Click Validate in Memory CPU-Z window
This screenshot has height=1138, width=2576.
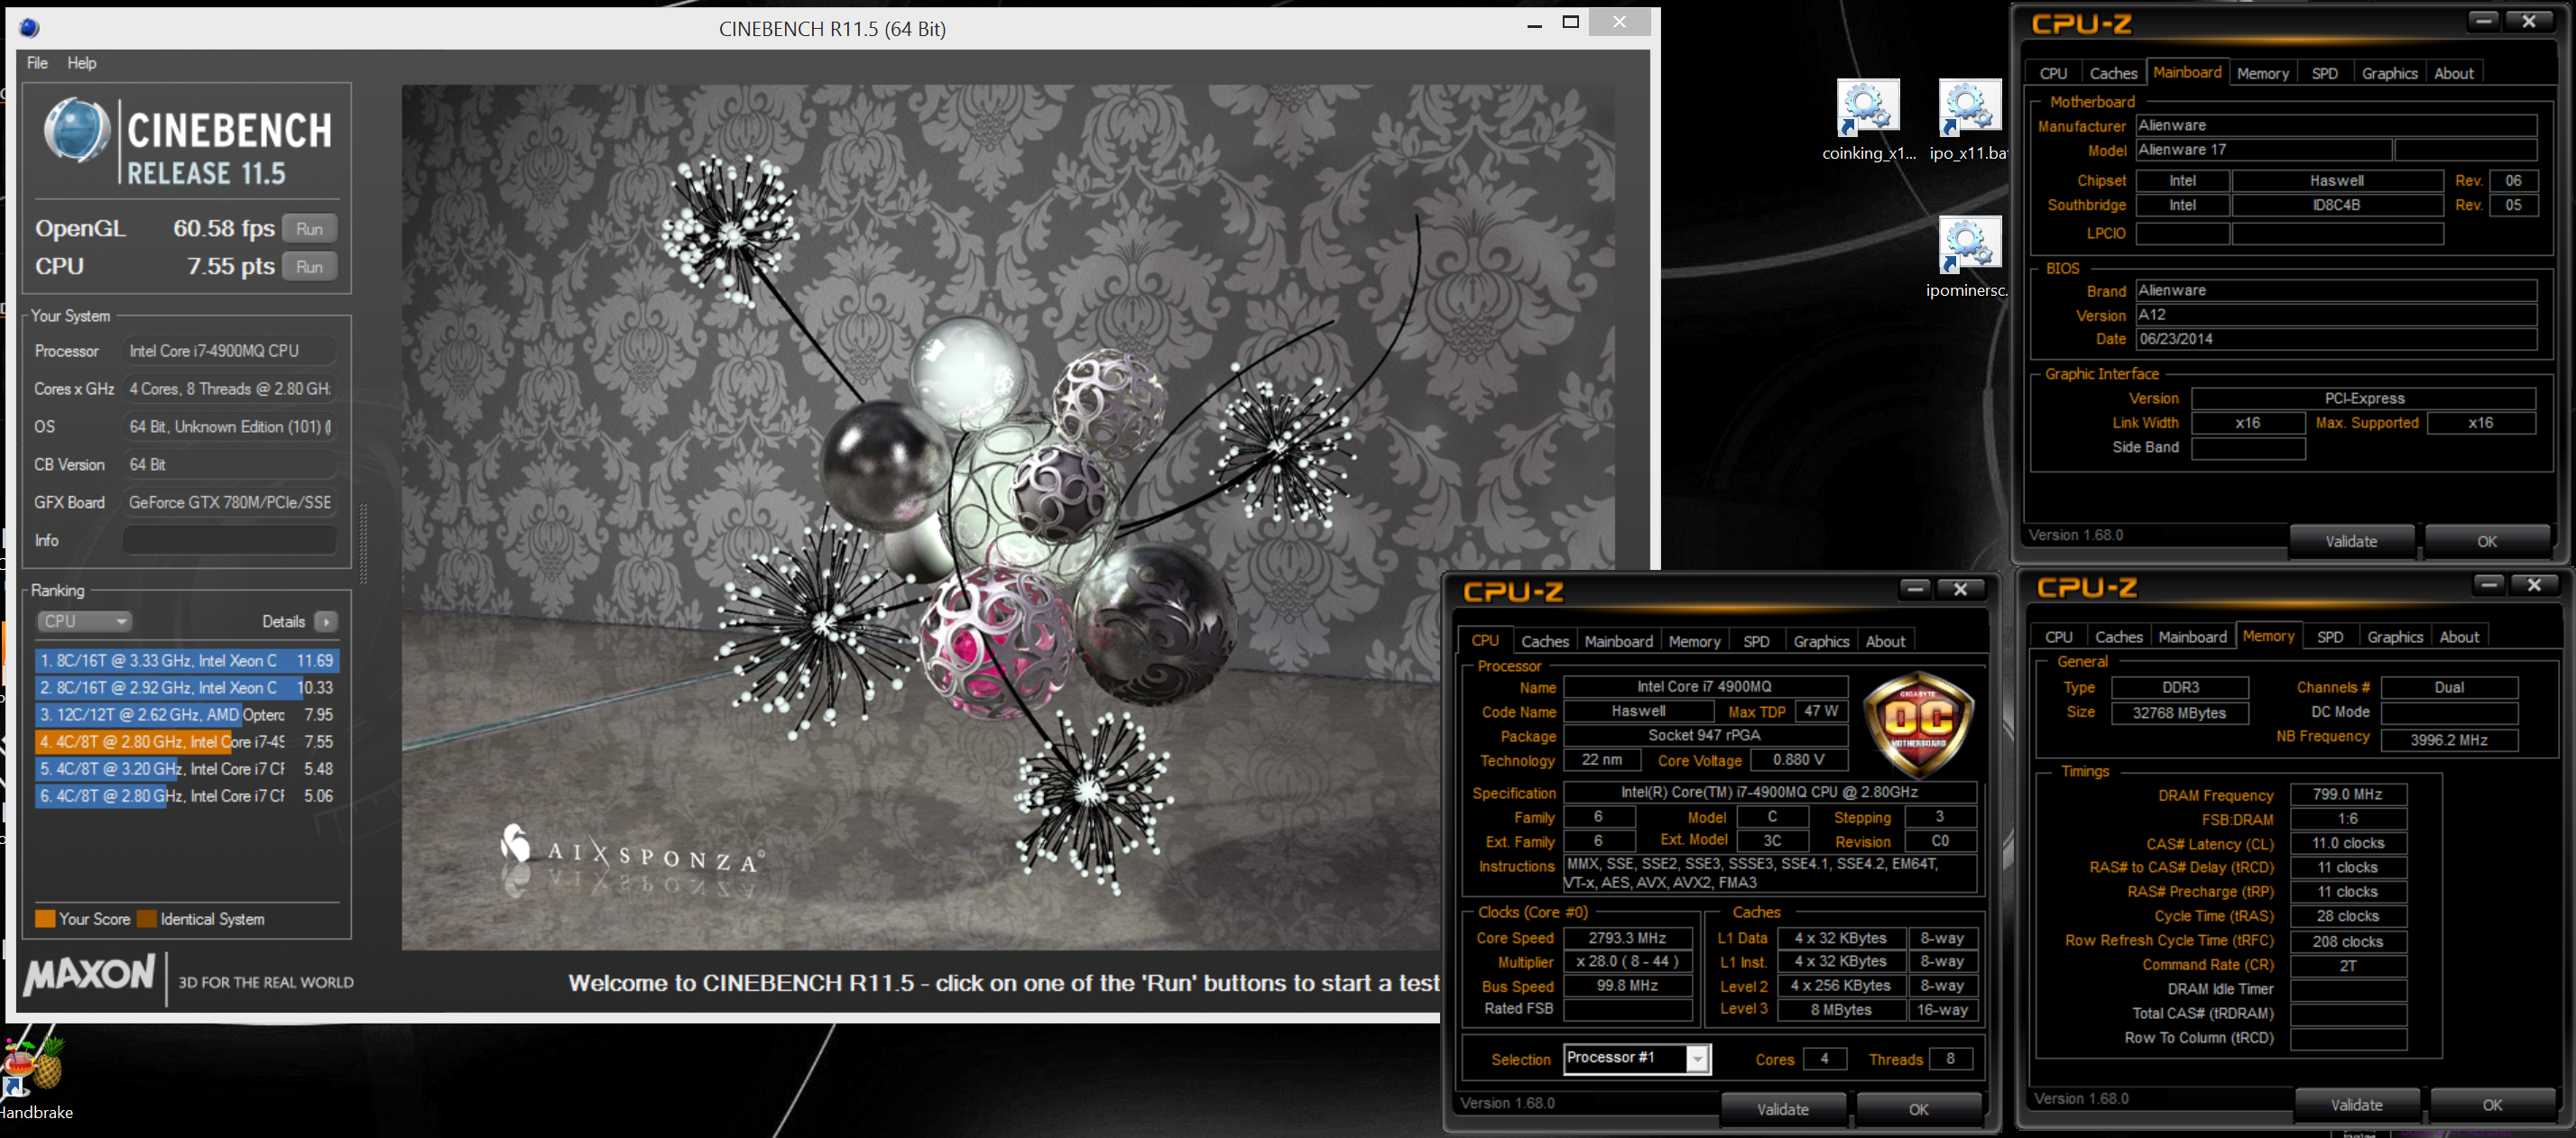coord(2357,1105)
